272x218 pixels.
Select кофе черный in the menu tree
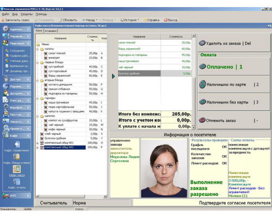pyautogui.click(x=57, y=129)
